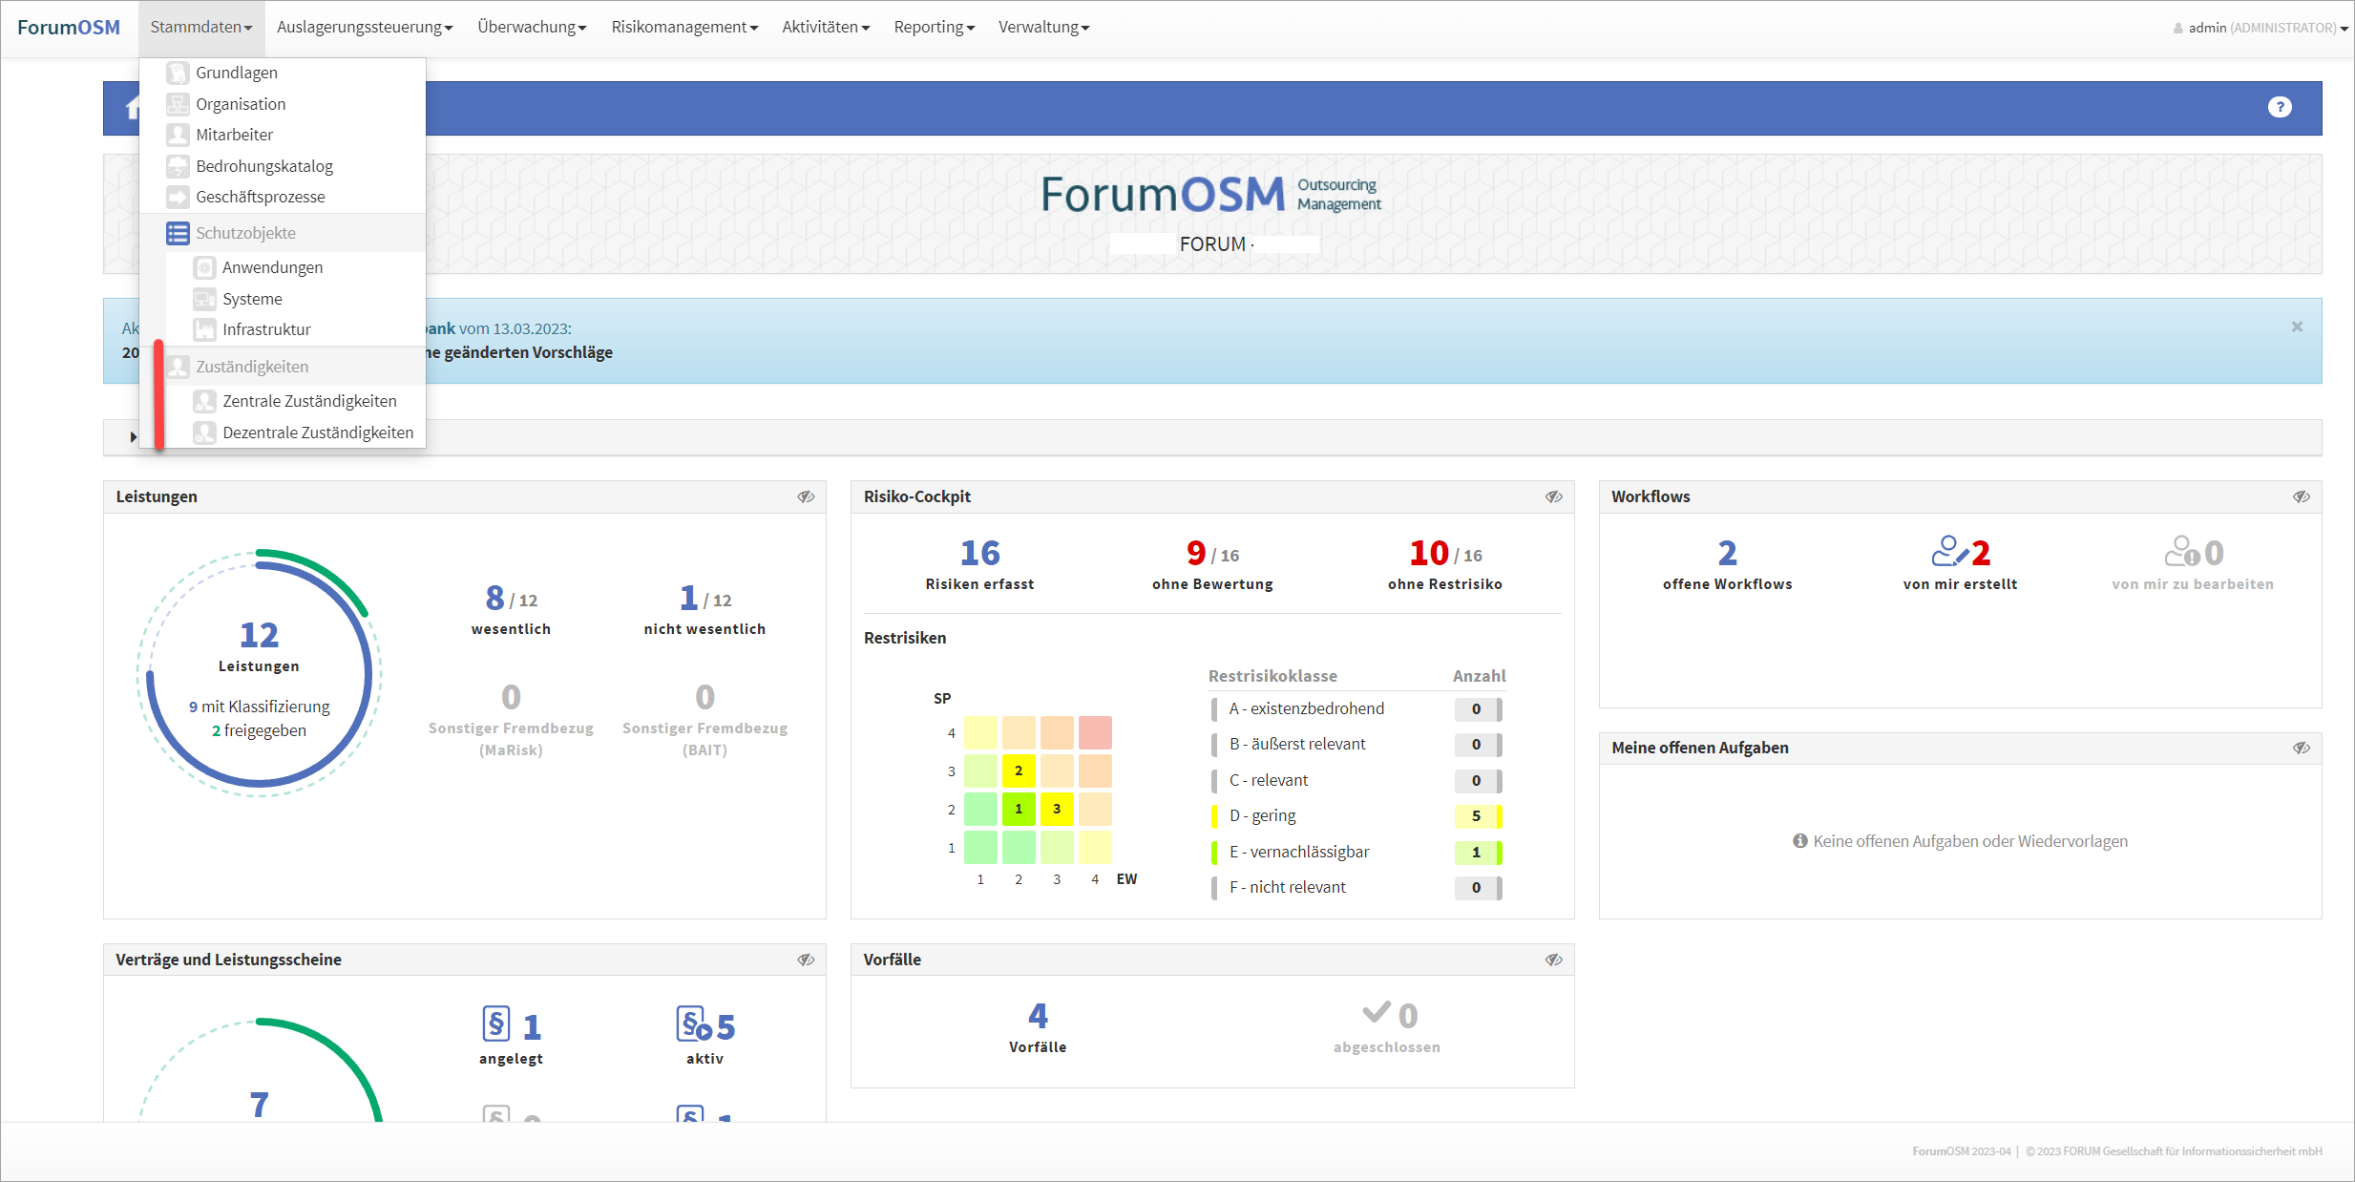Toggle visibility of Workflows panel
The width and height of the screenshot is (2355, 1182).
click(x=2302, y=496)
